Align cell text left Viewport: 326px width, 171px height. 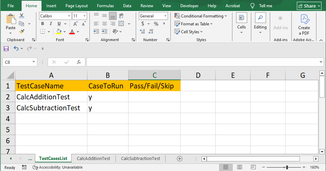tap(96, 24)
